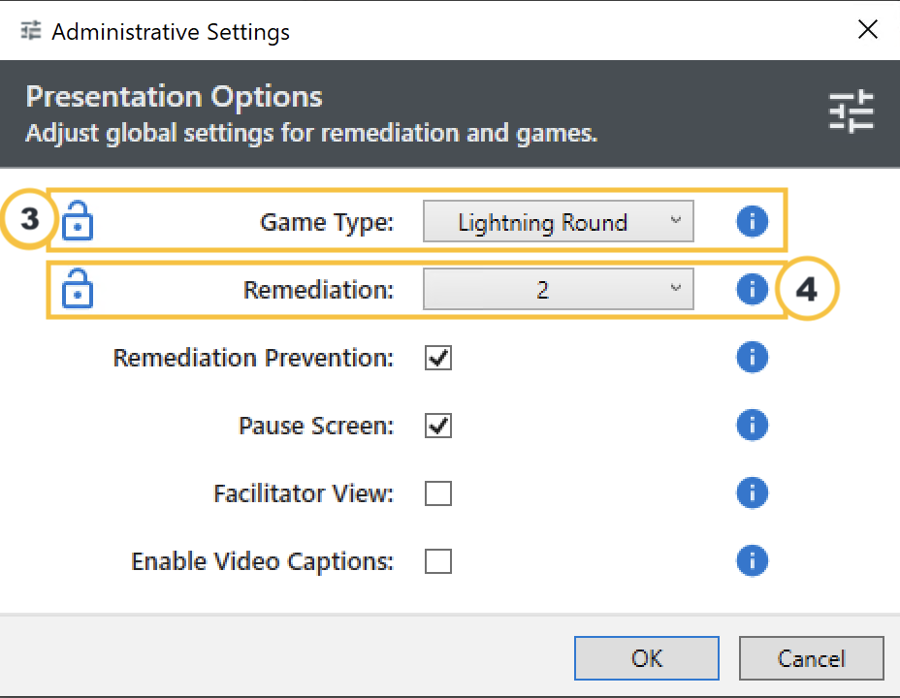The width and height of the screenshot is (900, 698).
Task: Enable the Facilitator View checkbox
Action: 438,494
